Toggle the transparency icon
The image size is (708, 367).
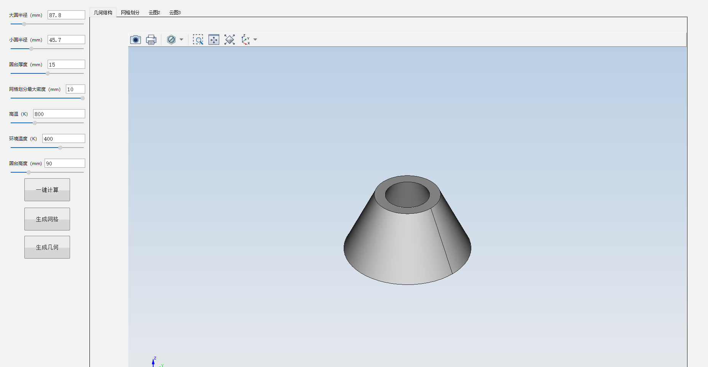pyautogui.click(x=171, y=40)
